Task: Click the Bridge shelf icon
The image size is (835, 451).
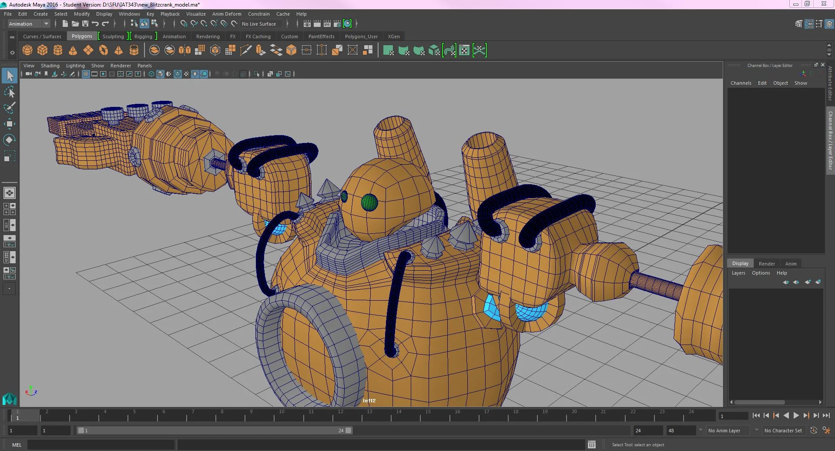Action: (276, 50)
